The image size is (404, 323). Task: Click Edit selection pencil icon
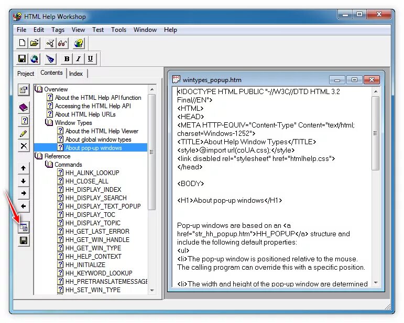[24, 133]
